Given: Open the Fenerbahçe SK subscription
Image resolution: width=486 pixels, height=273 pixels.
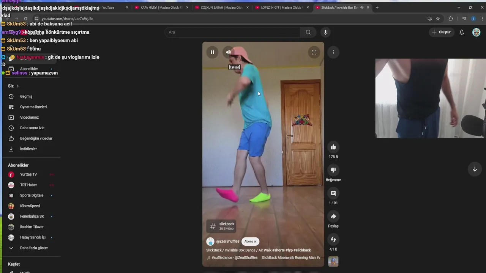Looking at the screenshot, I should click(31, 217).
